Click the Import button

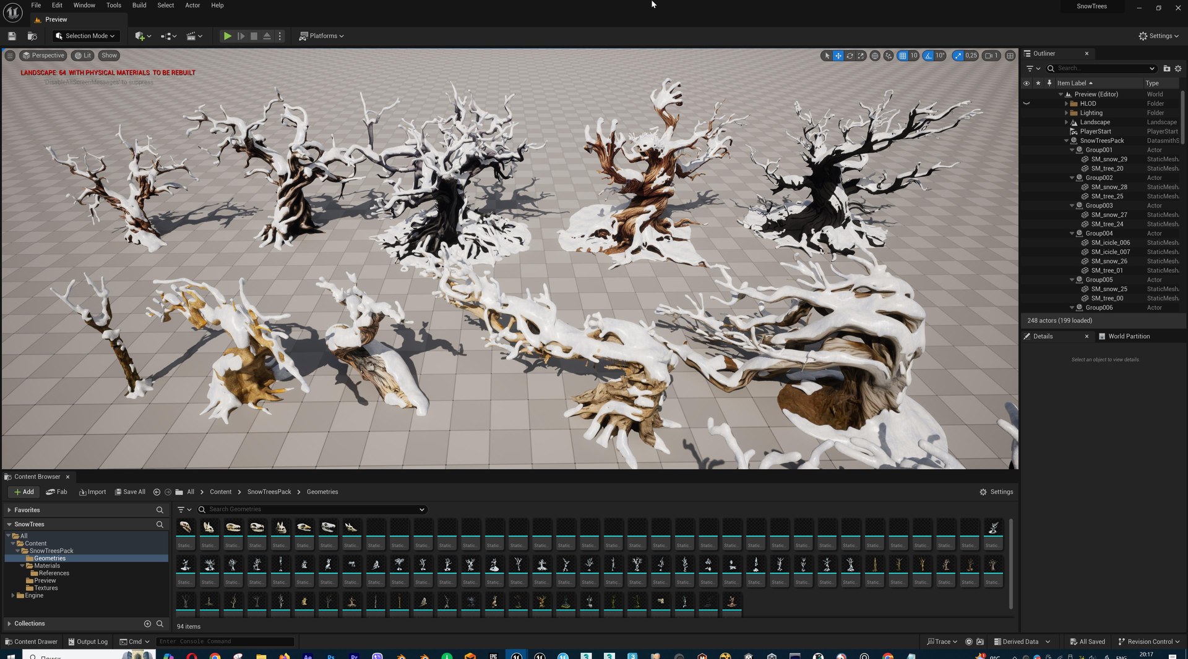click(x=92, y=492)
